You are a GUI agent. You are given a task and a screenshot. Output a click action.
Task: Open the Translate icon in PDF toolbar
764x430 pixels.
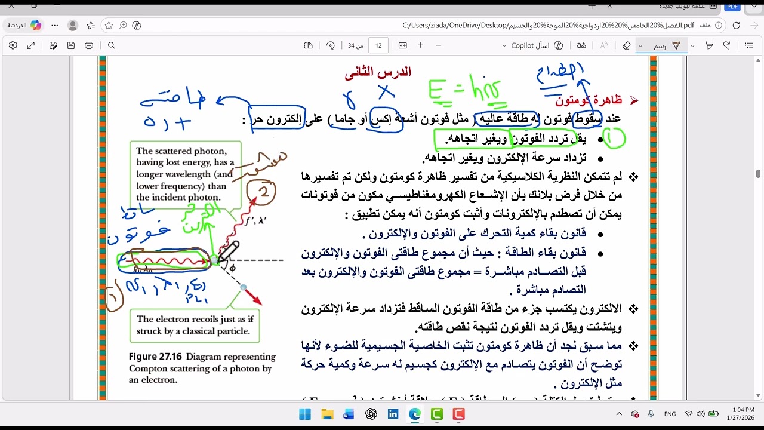pyautogui.click(x=581, y=45)
